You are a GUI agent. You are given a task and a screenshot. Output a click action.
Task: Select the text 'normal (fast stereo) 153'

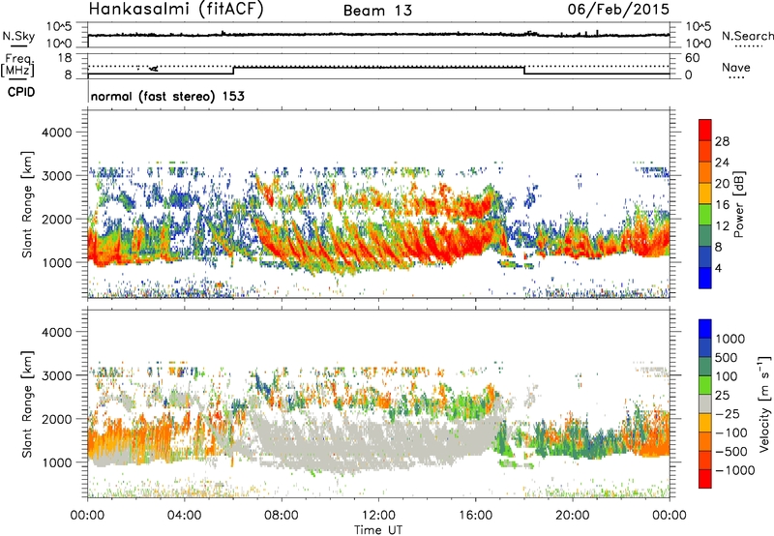pyautogui.click(x=167, y=96)
